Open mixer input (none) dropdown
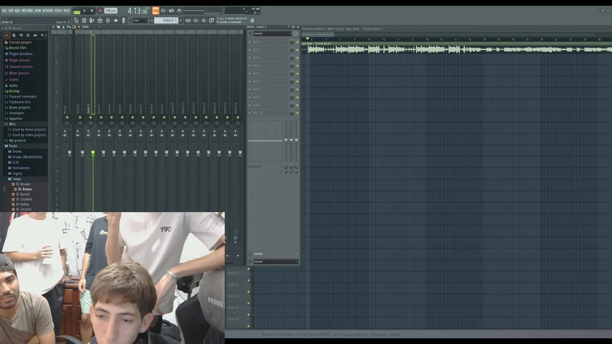This screenshot has width=612, height=344. [273, 33]
